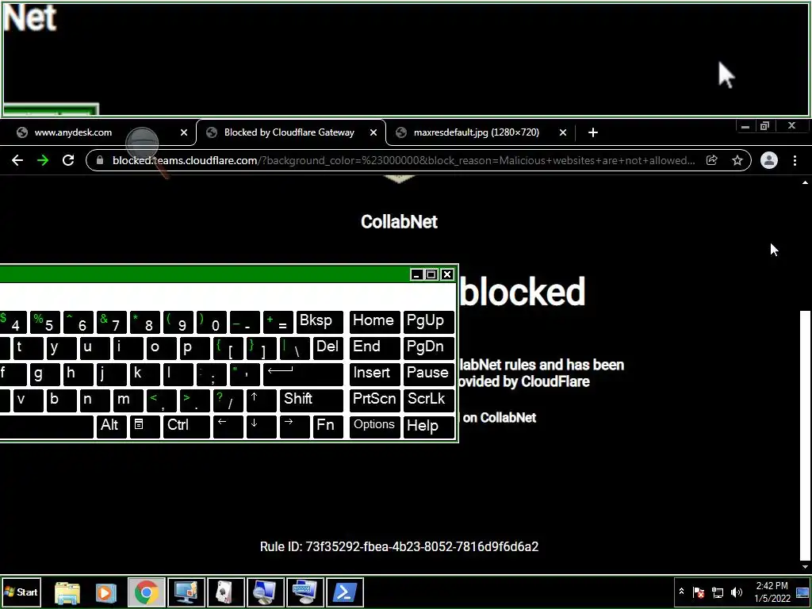Image resolution: width=812 pixels, height=609 pixels.
Task: Launch the media player taskbar icon
Action: pyautogui.click(x=105, y=592)
